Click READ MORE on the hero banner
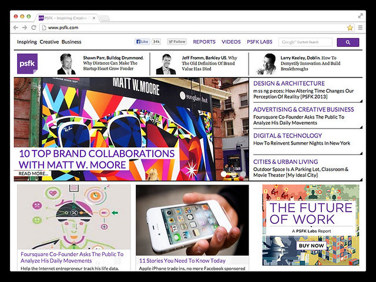Viewport: 376px width, 282px height. click(33, 173)
